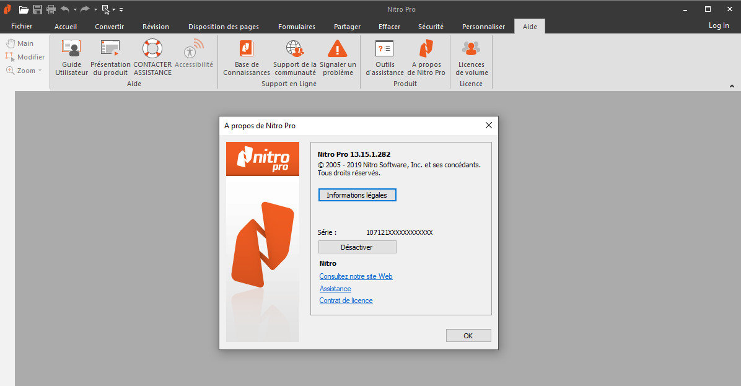Viewport: 741px width, 386px height.
Task: Open Base de Connaissances
Action: pos(246,58)
